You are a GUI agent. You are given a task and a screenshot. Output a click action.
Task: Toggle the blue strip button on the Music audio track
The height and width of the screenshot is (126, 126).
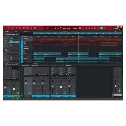pos(22,55)
